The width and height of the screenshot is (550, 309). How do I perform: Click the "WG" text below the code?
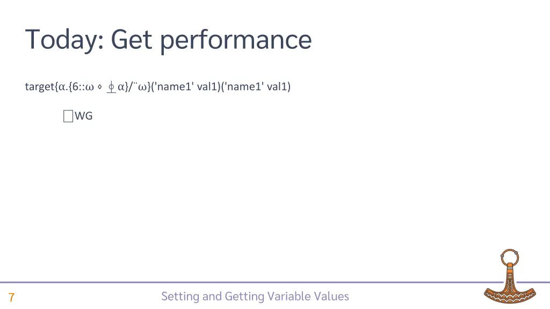84,115
